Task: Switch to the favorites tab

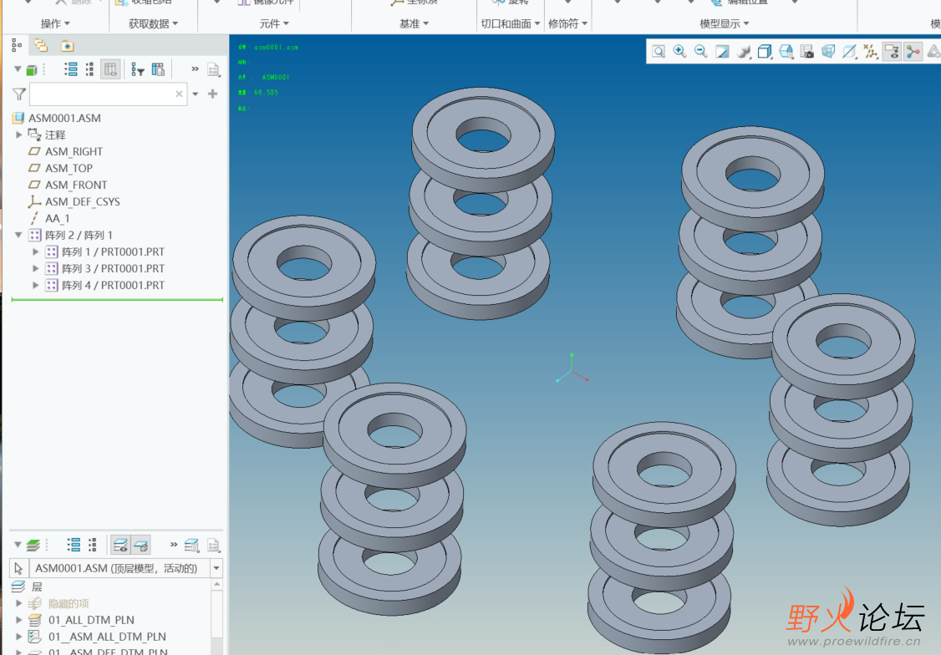Action: [x=67, y=46]
